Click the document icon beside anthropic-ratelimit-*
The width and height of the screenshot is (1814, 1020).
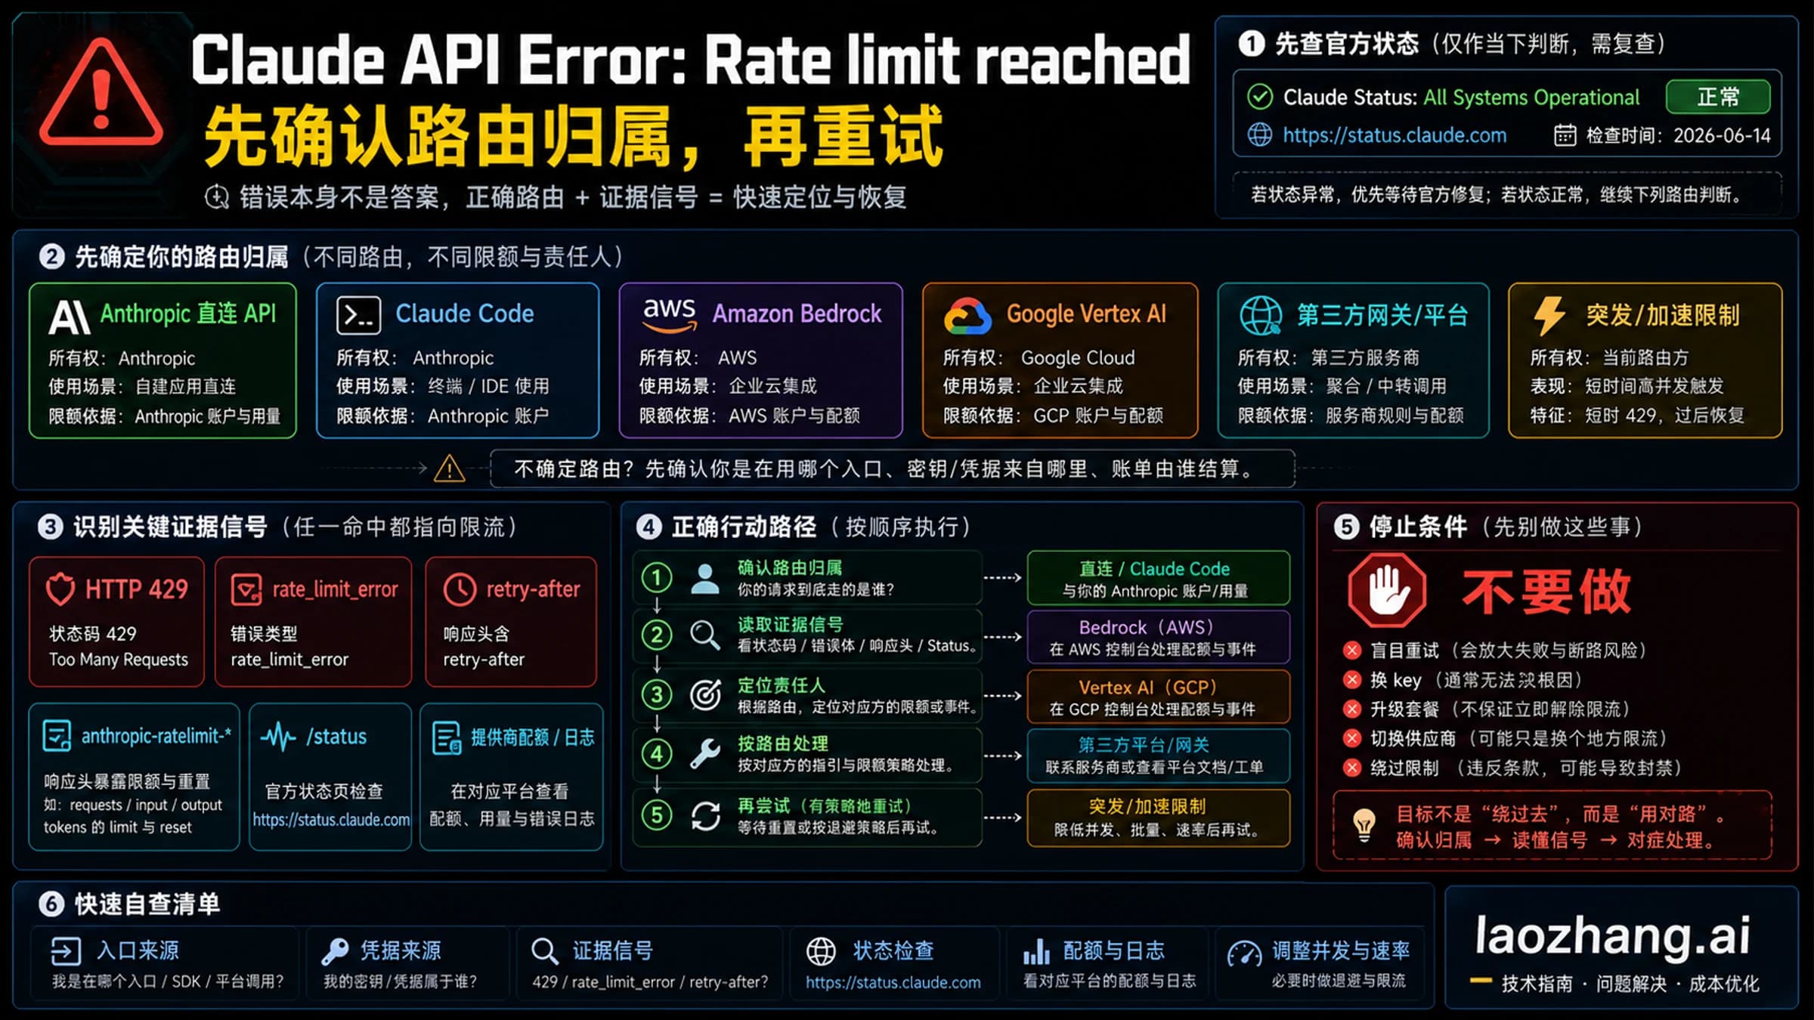(57, 736)
